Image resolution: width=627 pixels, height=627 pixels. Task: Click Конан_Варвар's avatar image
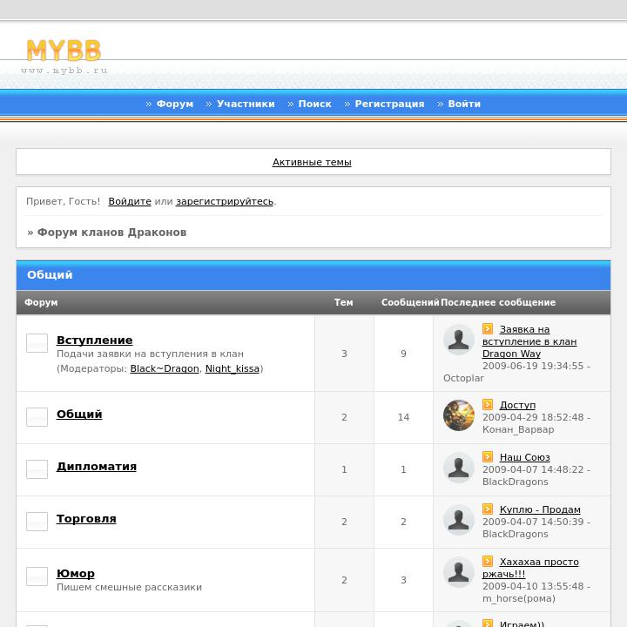coord(459,415)
